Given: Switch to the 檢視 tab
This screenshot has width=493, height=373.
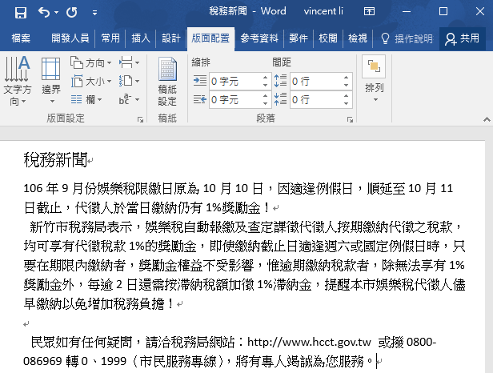Looking at the screenshot, I should (x=358, y=38).
